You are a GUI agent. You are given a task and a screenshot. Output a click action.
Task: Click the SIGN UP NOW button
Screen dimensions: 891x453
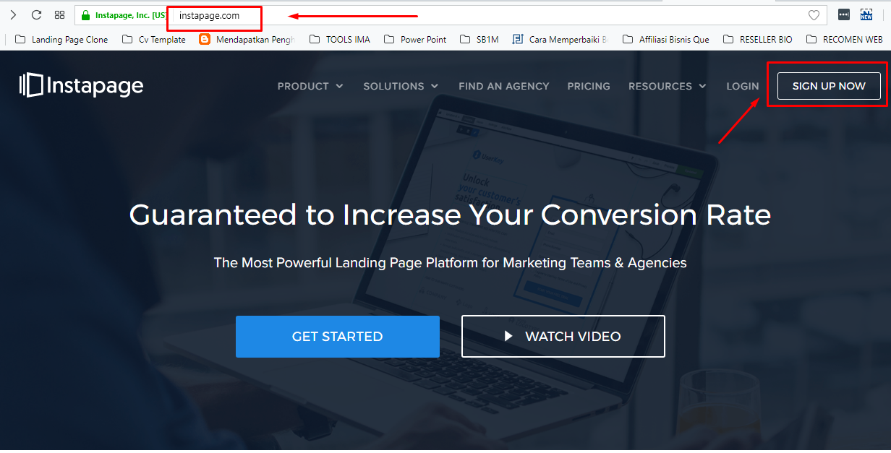[x=827, y=85]
